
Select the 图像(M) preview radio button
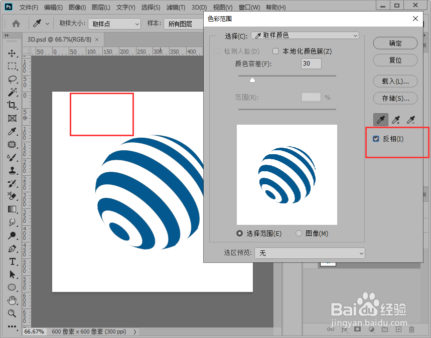pos(300,233)
